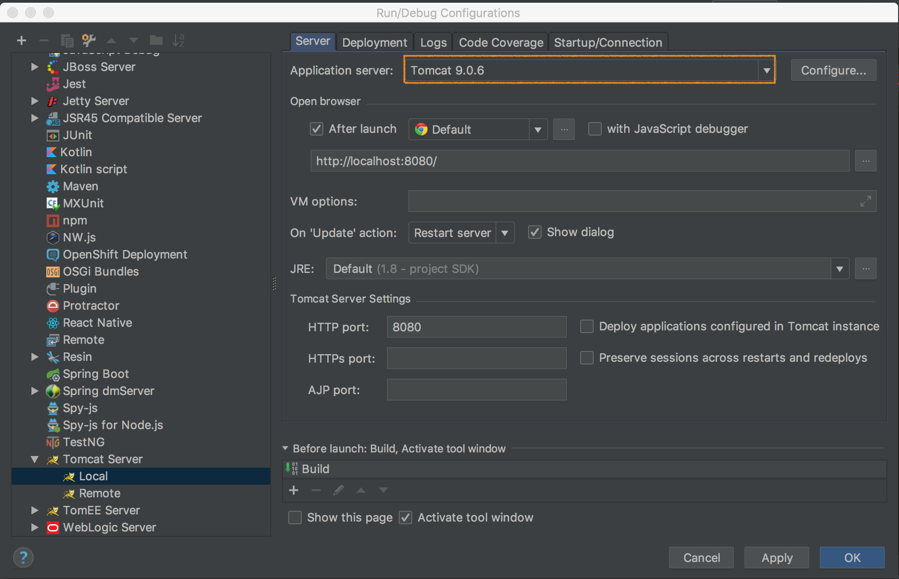Image resolution: width=899 pixels, height=579 pixels.
Task: Move the before-launch task down
Action: click(383, 490)
